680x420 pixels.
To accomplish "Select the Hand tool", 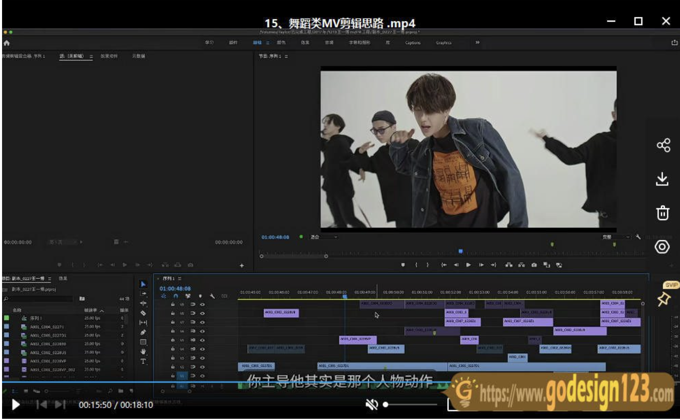I will (x=143, y=351).
